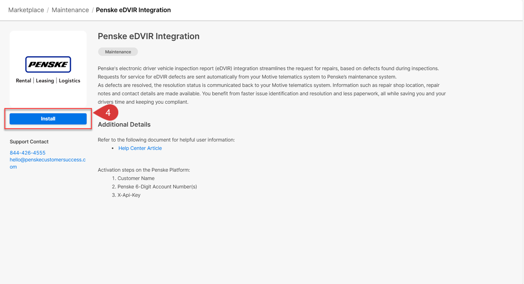
Task: Select current breadcrumb Penske eDVIR Integration
Action: (x=133, y=10)
